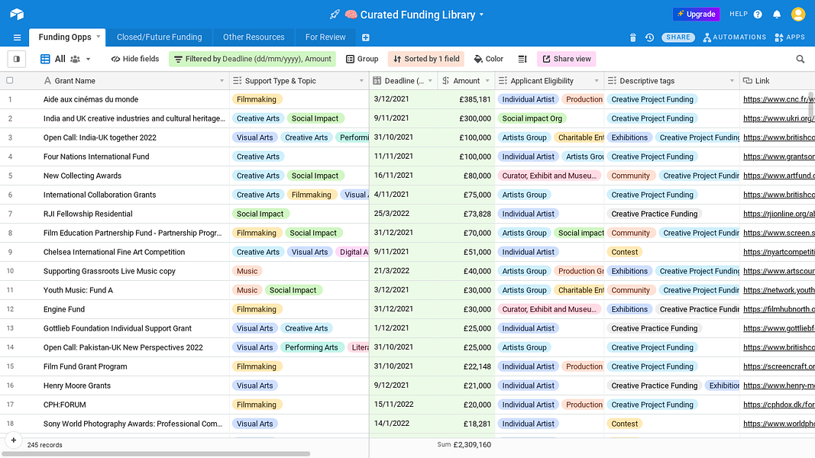Open the Automations panel
The image size is (815, 458).
point(734,37)
